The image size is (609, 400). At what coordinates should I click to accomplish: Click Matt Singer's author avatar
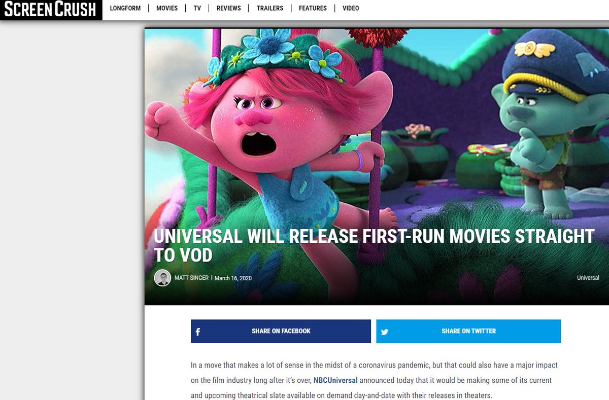162,278
